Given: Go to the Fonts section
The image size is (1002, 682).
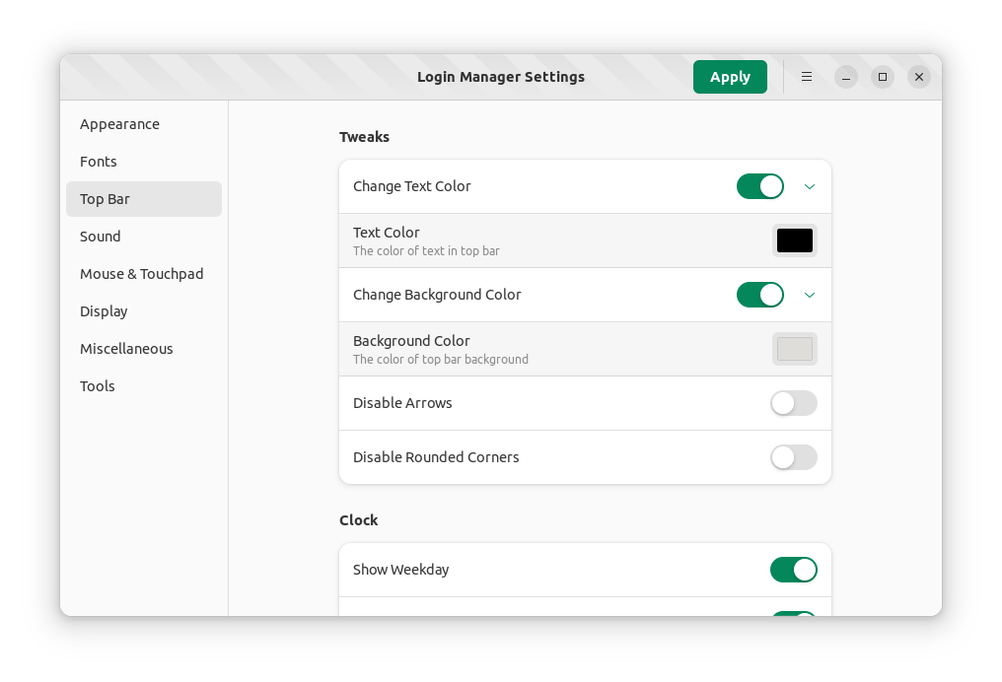Looking at the screenshot, I should pyautogui.click(x=99, y=162).
